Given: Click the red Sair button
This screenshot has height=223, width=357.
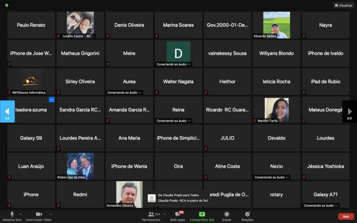Looking at the screenshot, I should [345, 216].
